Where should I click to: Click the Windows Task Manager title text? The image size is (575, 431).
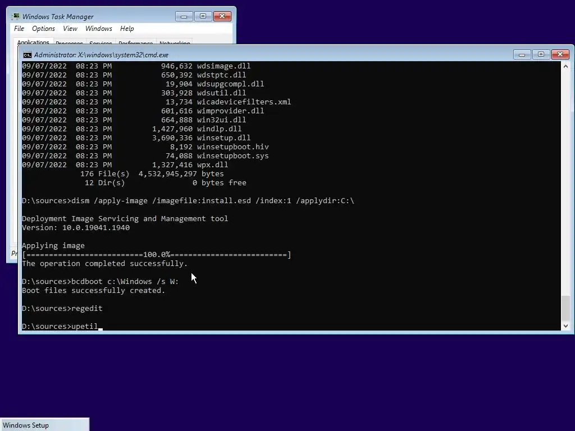point(58,16)
